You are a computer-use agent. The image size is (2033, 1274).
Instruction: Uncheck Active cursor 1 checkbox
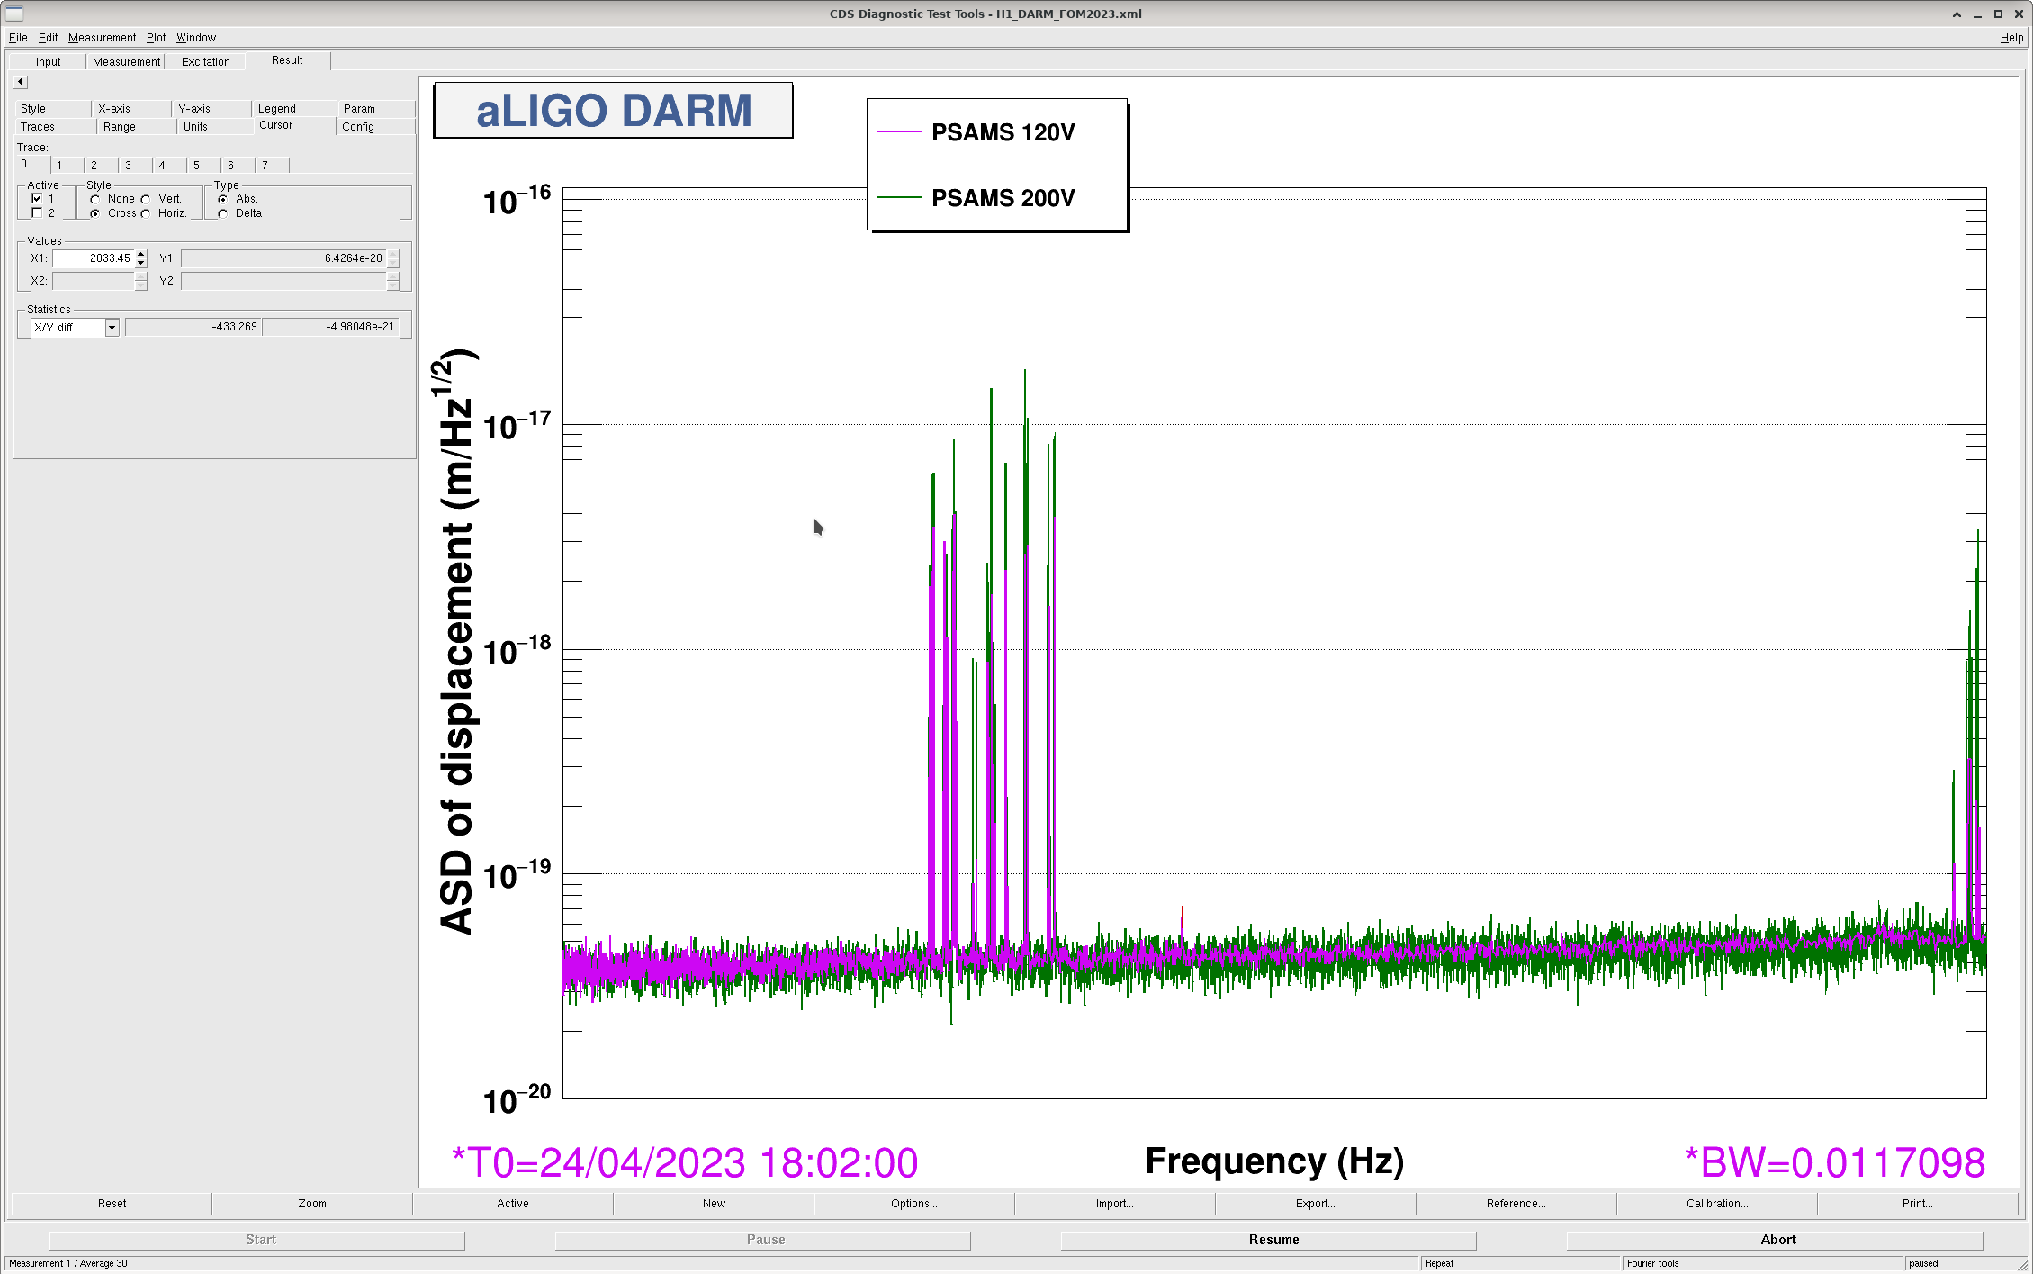(37, 199)
